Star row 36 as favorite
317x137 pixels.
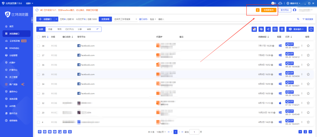[308, 65]
